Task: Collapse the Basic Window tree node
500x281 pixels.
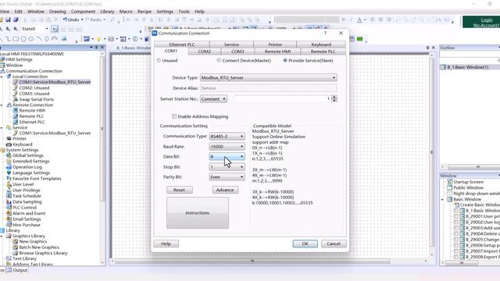Action: (x=443, y=200)
